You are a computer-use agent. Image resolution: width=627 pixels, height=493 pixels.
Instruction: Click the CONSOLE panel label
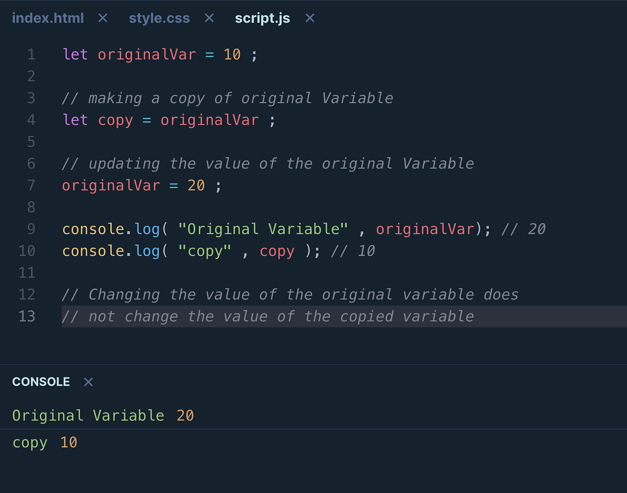[x=41, y=381]
